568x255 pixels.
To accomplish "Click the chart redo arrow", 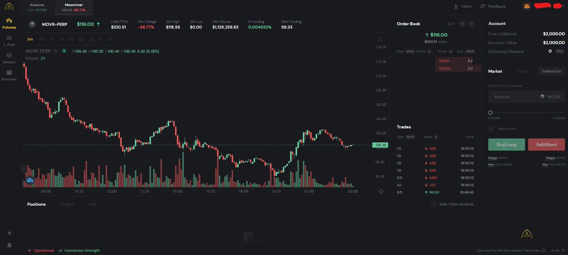I will (110, 39).
